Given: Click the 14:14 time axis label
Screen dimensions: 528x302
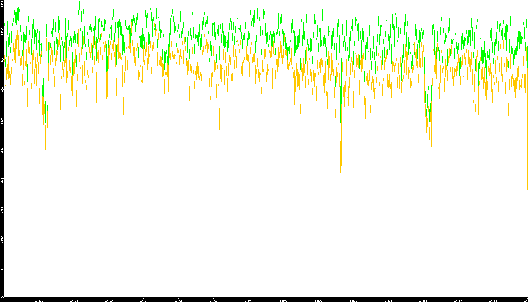Looking at the screenshot, I should pos(493,301).
